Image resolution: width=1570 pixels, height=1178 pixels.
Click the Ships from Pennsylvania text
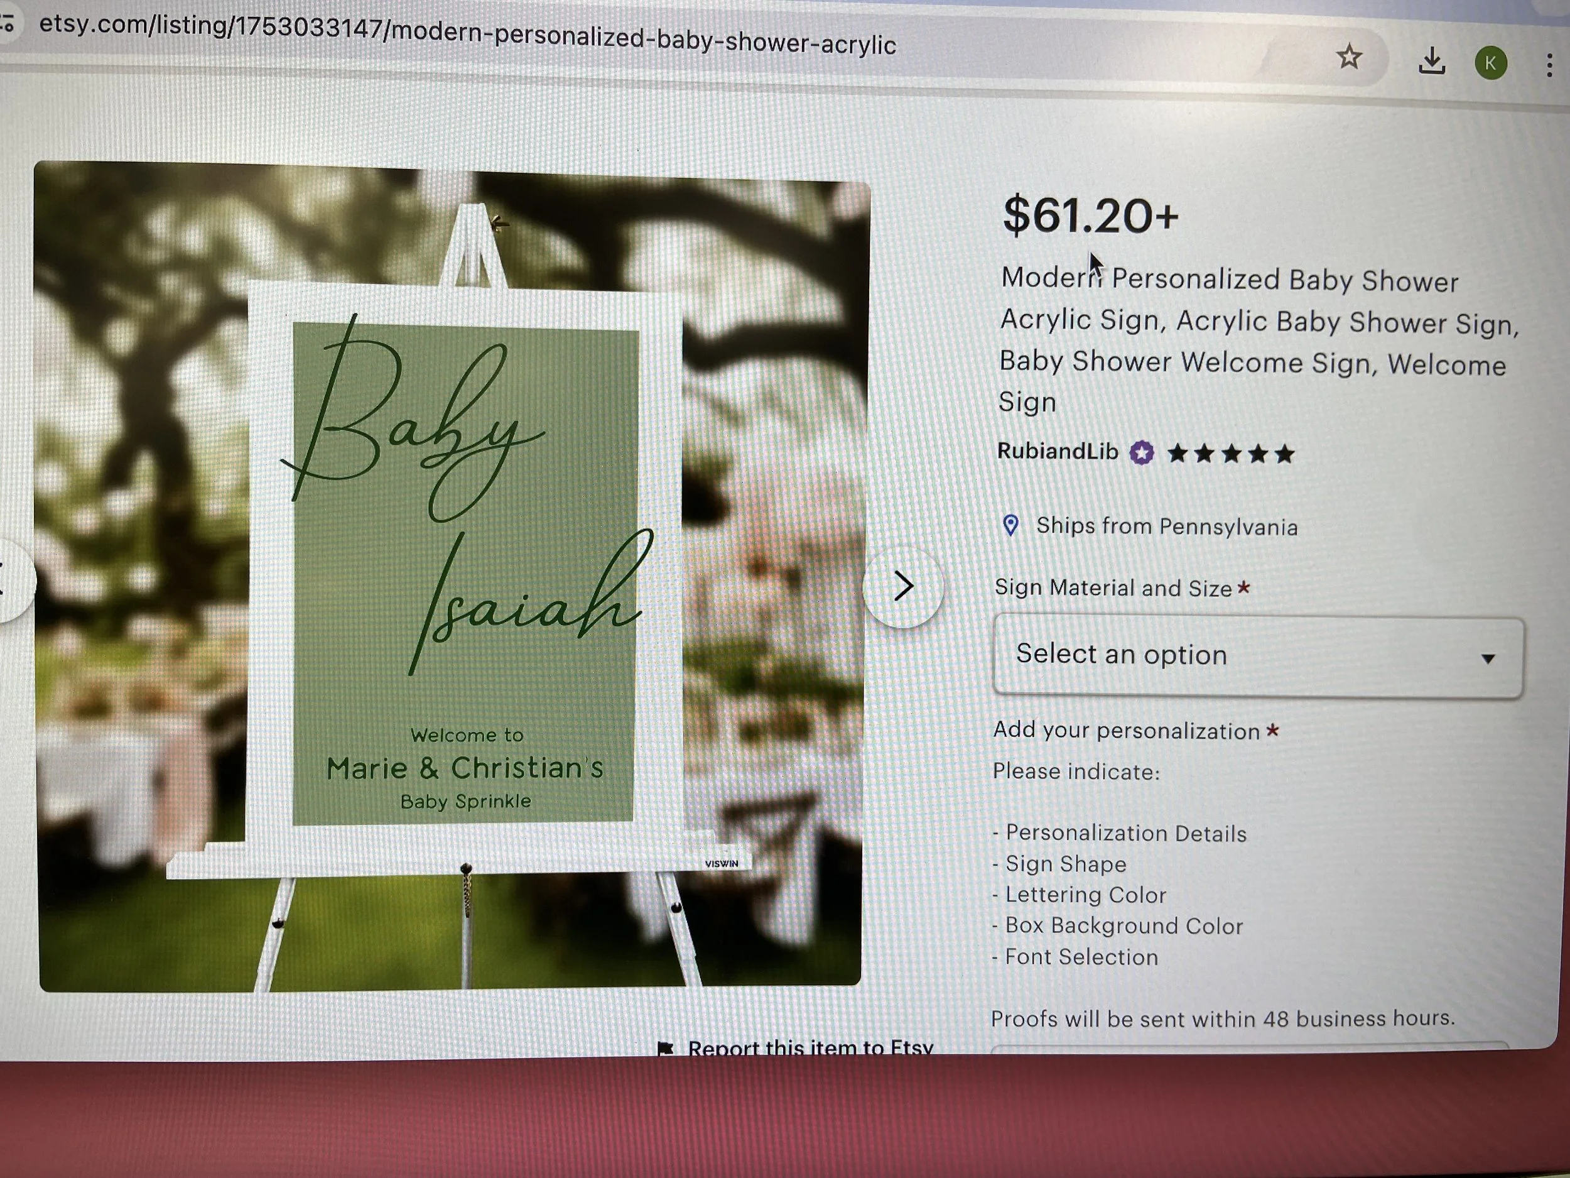(x=1166, y=526)
